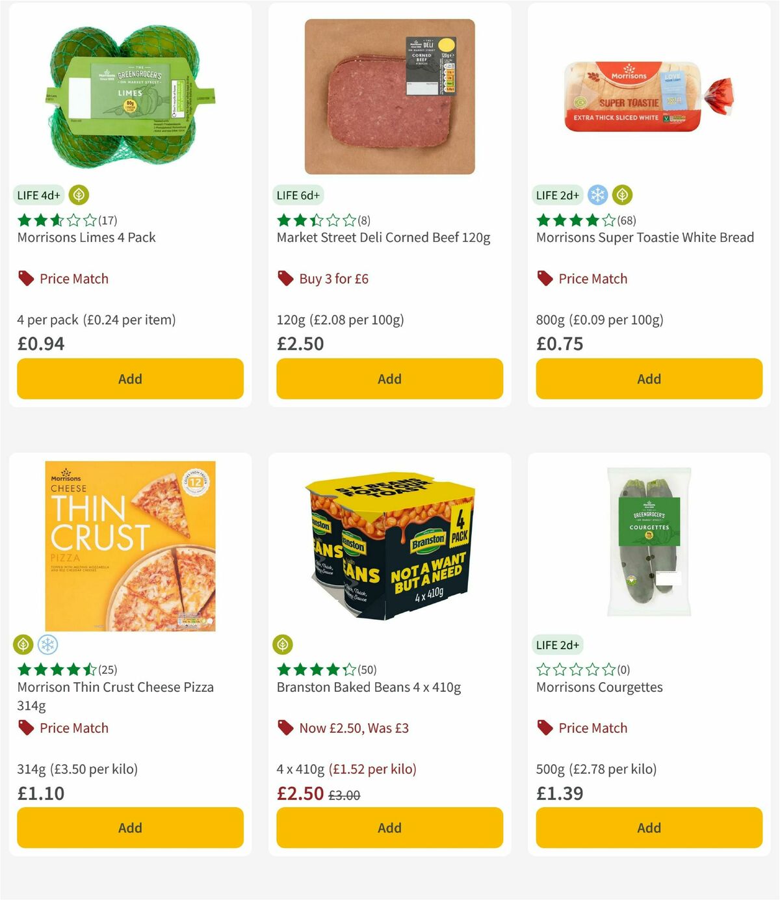Open the review count (68) for Super Toastie bread
Image resolution: width=780 pixels, height=900 pixels.
627,220
